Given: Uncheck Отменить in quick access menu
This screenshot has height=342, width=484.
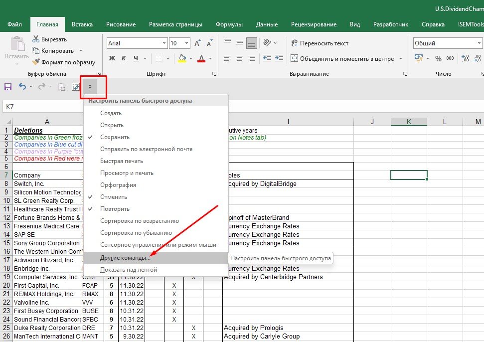Looking at the screenshot, I should [156, 197].
